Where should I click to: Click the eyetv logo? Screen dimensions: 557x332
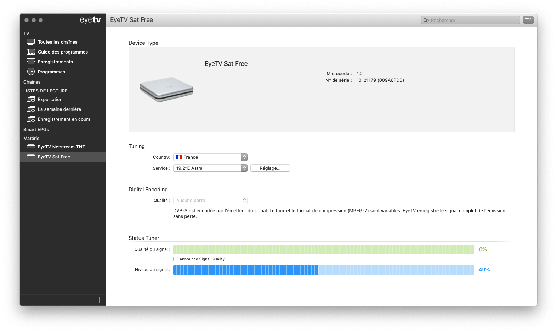tap(90, 20)
